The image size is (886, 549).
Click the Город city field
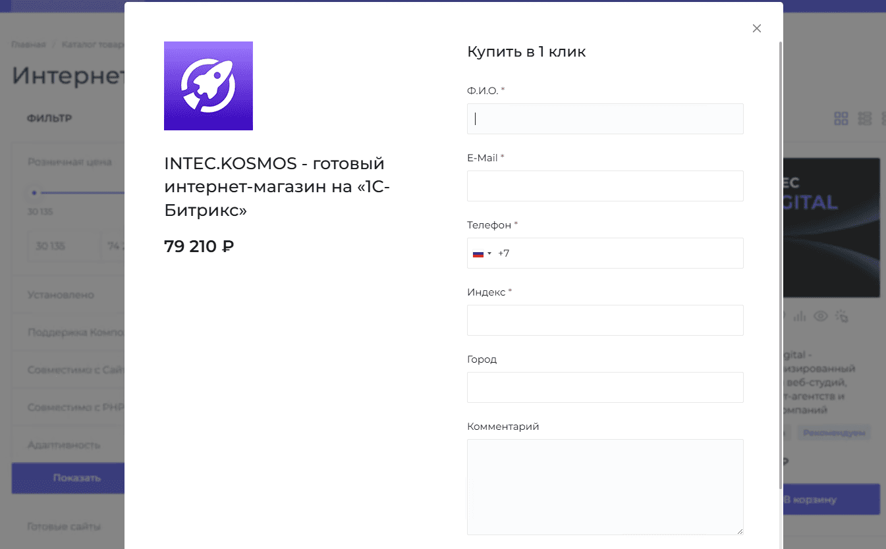[605, 387]
